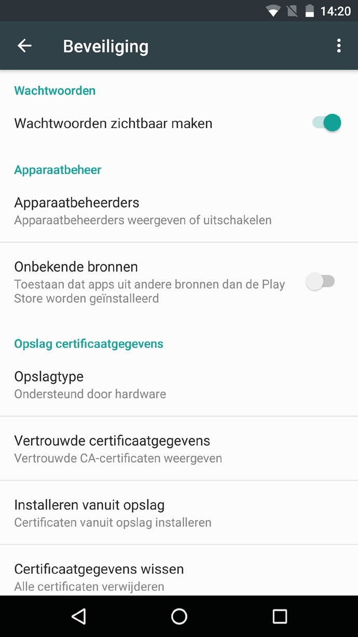Tap the no-SIM status bar icon

292,11
